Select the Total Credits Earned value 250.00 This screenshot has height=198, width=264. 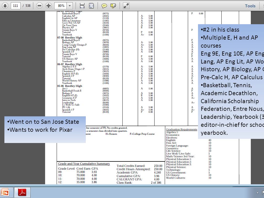[158, 166]
